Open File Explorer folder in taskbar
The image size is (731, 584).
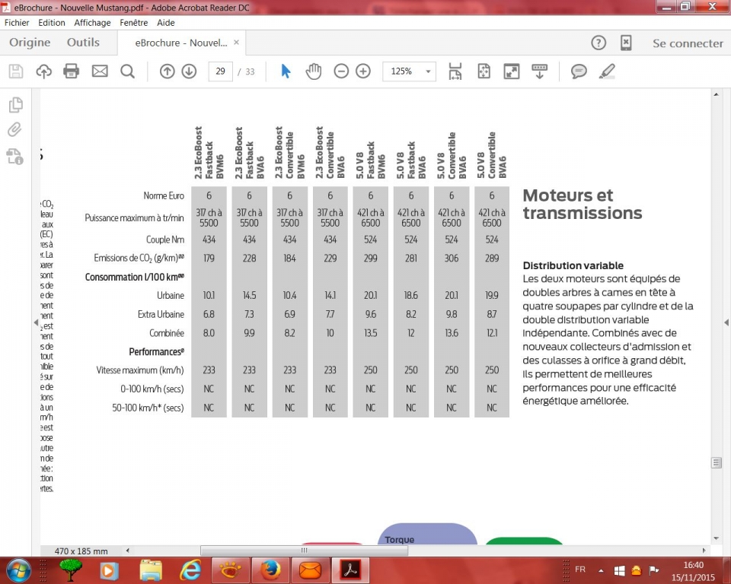pos(151,570)
